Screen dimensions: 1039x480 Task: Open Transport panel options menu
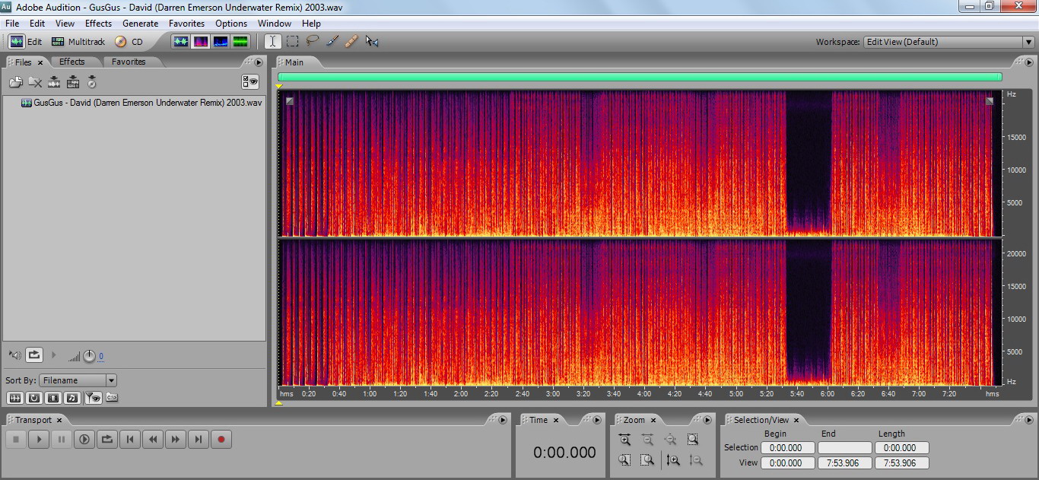pos(501,419)
